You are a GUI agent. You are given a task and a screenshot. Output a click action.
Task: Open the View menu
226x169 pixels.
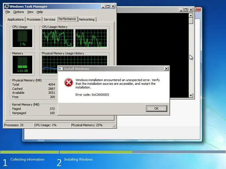[x=30, y=12]
